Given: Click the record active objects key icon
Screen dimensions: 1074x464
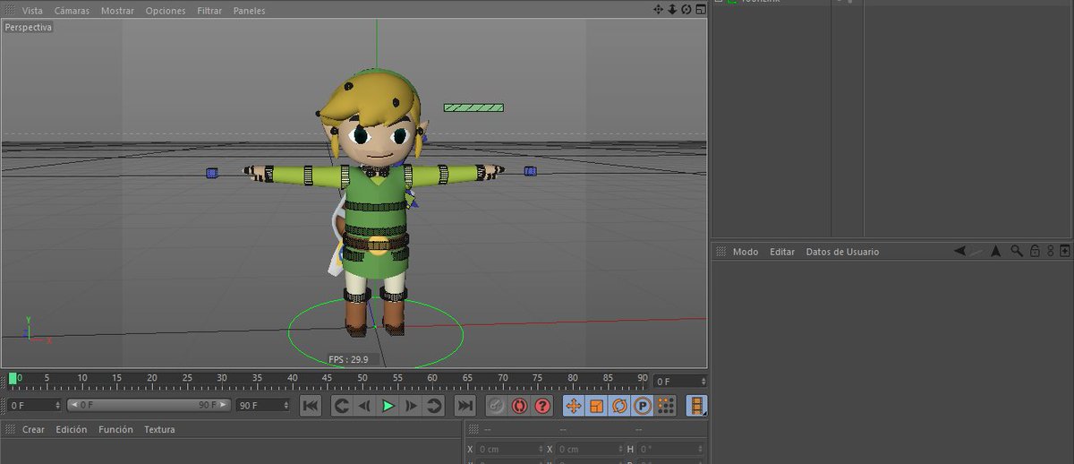Looking at the screenshot, I should point(496,406).
